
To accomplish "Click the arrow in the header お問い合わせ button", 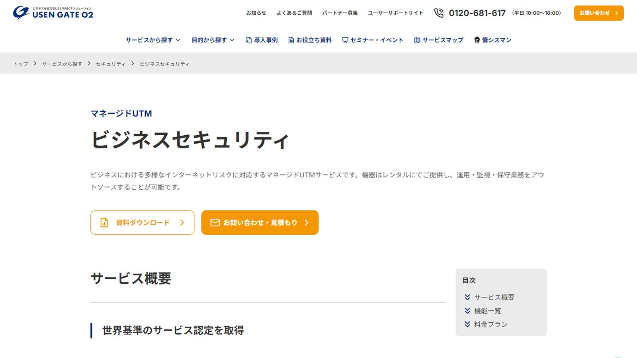I will (617, 13).
